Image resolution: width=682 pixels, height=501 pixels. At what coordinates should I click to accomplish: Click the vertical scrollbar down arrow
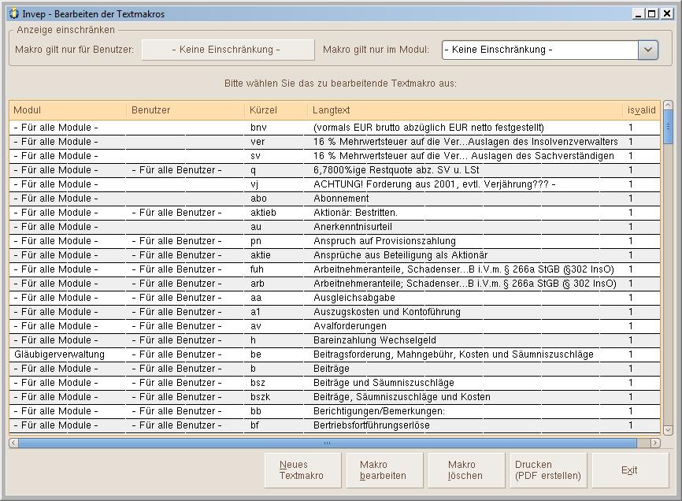point(668,429)
